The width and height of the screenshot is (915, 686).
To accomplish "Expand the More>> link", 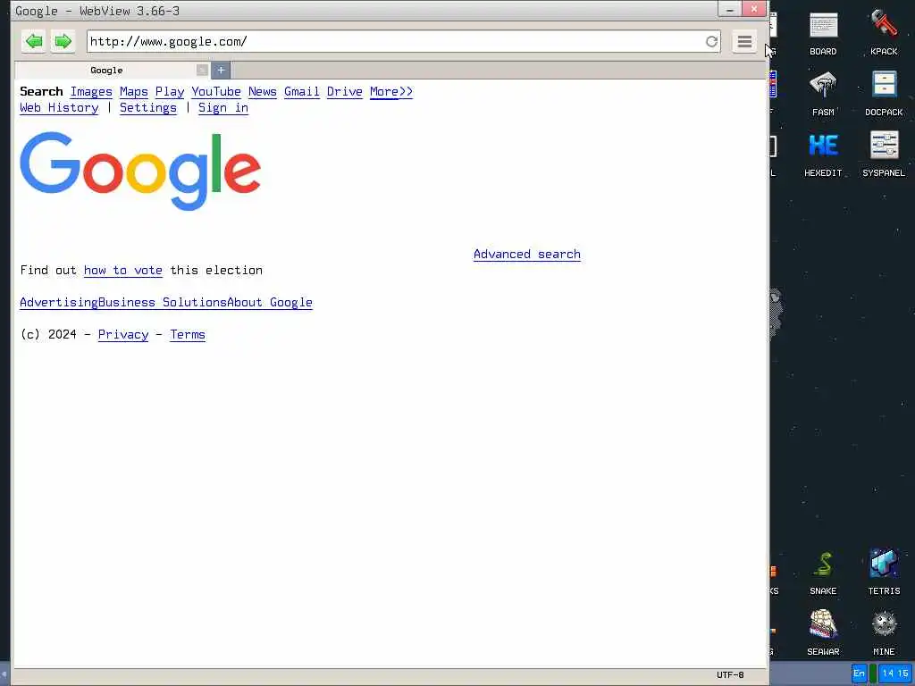I will (x=391, y=92).
